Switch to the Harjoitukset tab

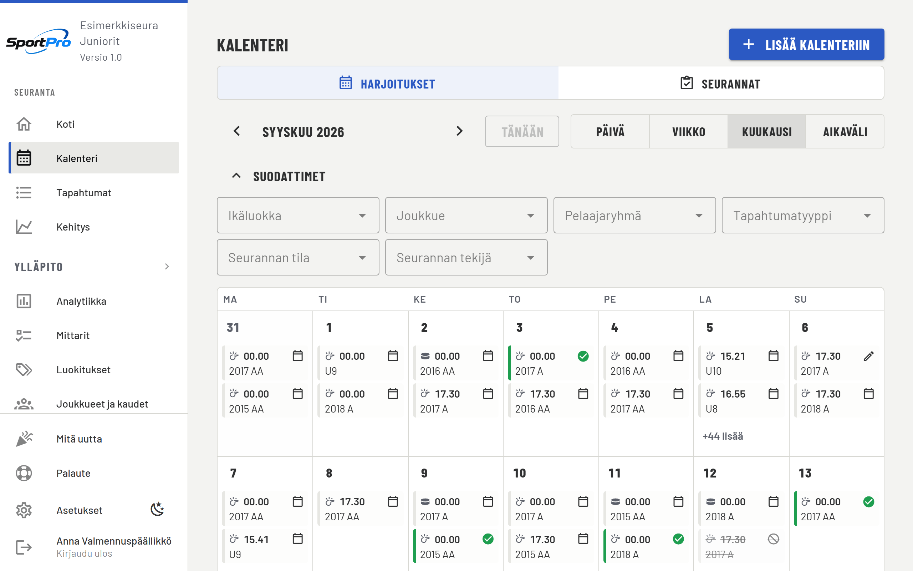[x=388, y=83]
